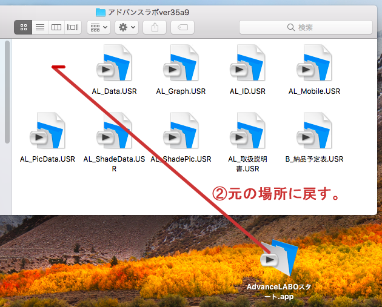Click the AL_ID.USR filename label
Screen dimensions: 382x307
[247, 91]
